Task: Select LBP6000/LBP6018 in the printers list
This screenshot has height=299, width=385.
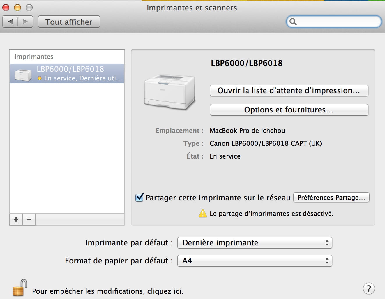Action: [x=67, y=73]
